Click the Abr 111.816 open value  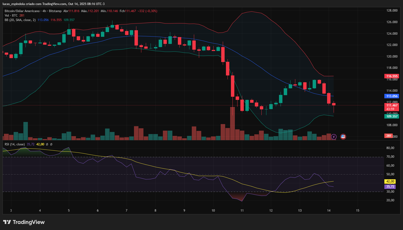pyautogui.click(x=71, y=11)
